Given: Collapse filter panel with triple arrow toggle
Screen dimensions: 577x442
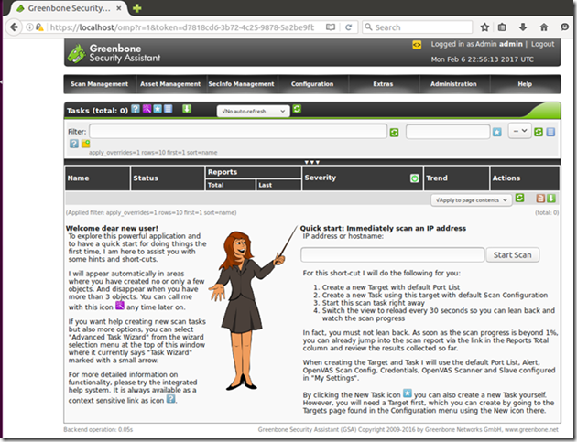Looking at the screenshot, I should (312, 162).
